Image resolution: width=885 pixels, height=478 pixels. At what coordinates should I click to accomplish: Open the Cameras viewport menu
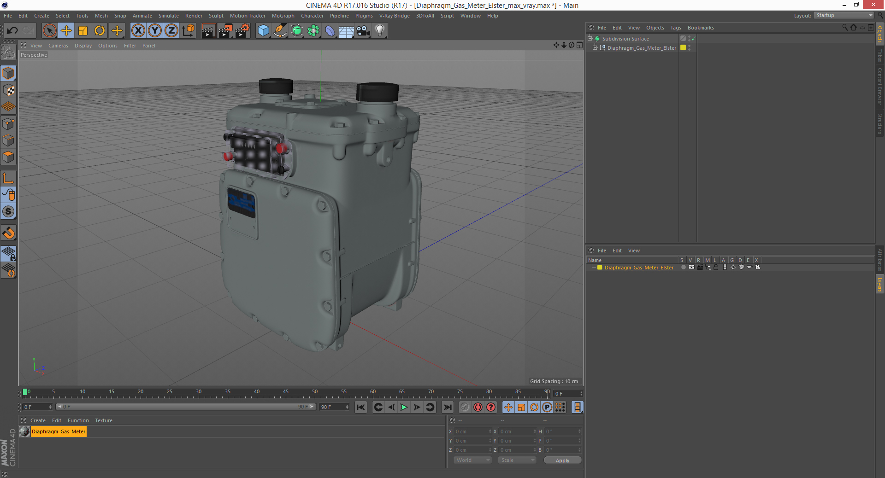pyautogui.click(x=58, y=46)
